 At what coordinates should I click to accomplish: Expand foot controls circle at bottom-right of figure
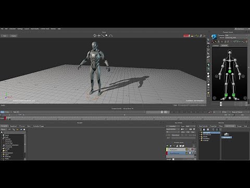pos(245,98)
